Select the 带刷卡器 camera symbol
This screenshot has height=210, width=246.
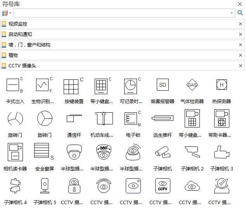coord(222,118)
